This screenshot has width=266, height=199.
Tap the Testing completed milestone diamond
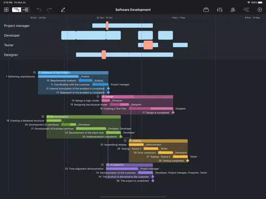coord(187,161)
